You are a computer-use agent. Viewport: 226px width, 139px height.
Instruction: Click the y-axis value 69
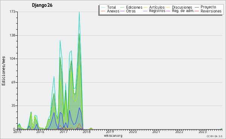(14, 82)
